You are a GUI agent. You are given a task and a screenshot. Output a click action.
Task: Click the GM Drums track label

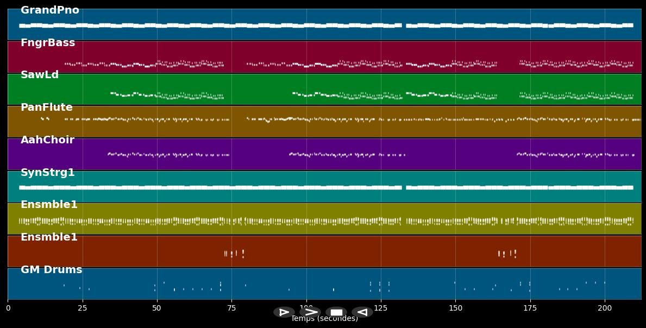pos(52,270)
